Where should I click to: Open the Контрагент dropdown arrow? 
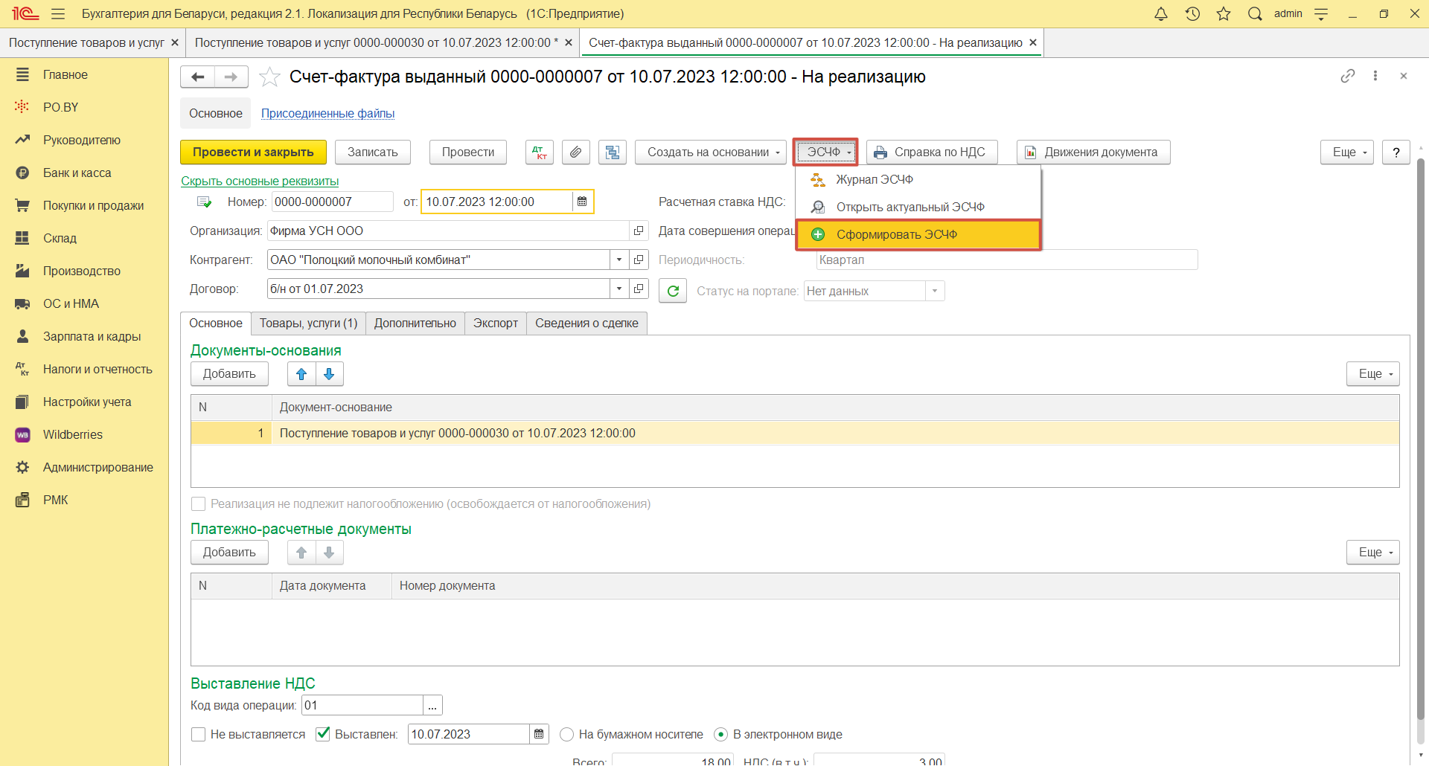point(619,260)
